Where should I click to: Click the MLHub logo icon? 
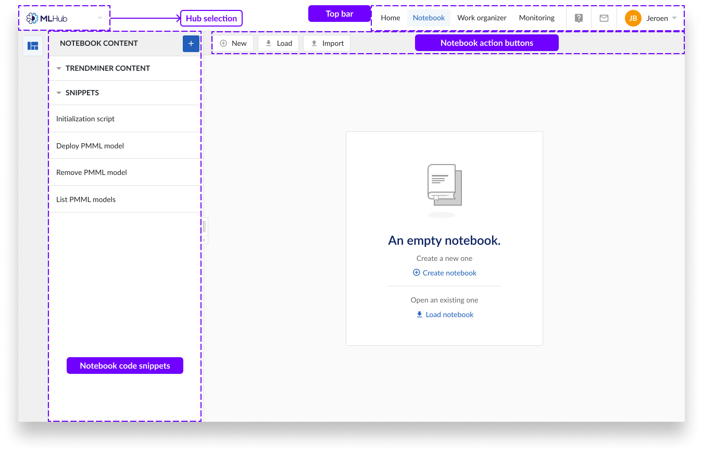point(32,18)
